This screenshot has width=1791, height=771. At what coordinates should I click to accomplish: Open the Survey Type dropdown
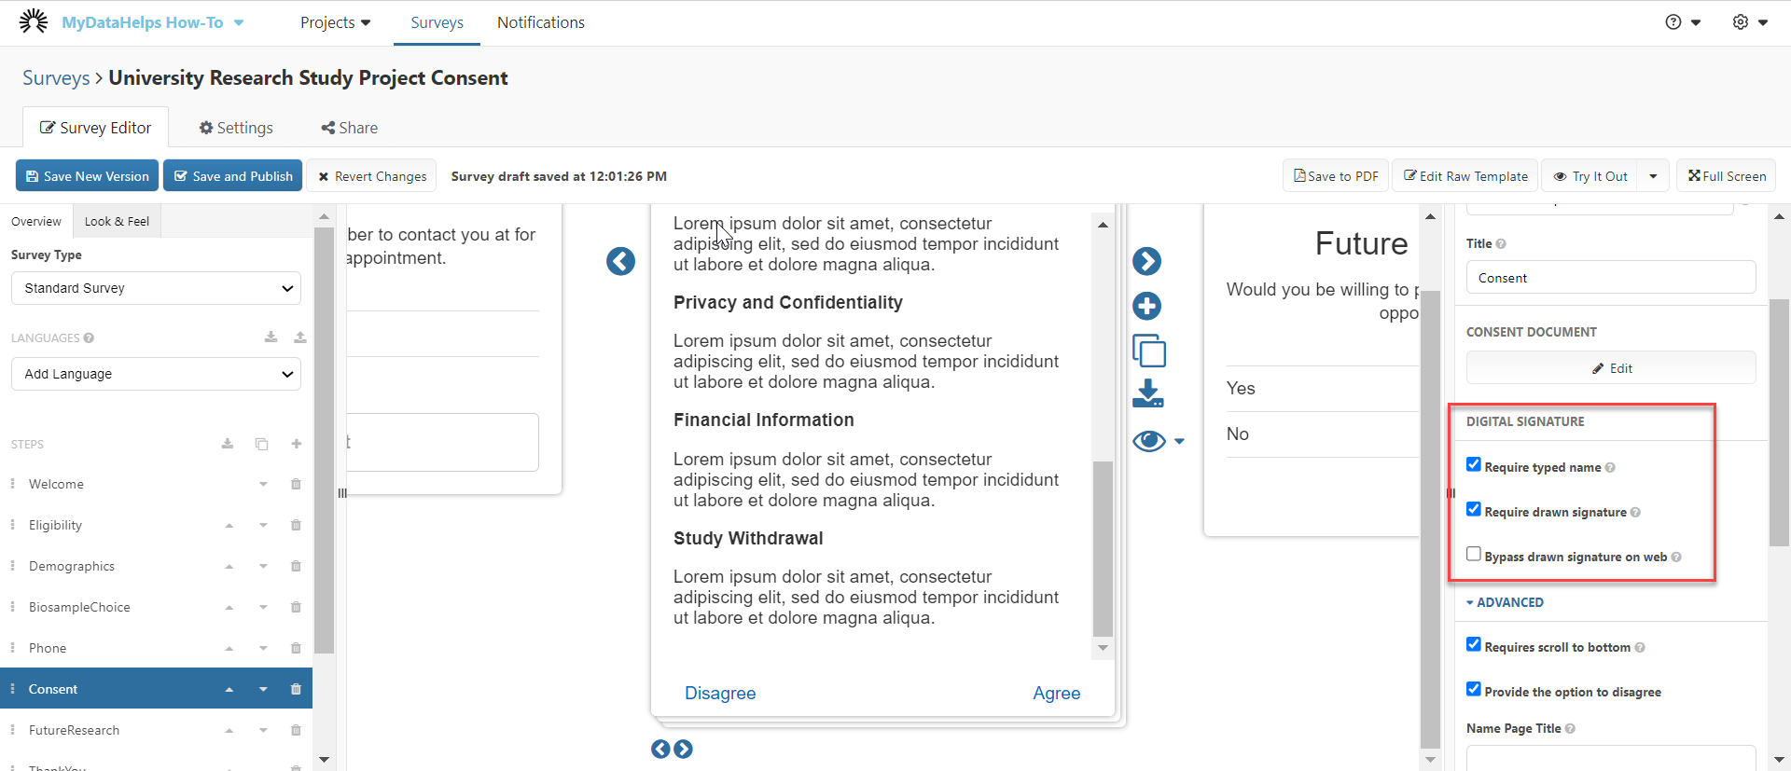(156, 288)
